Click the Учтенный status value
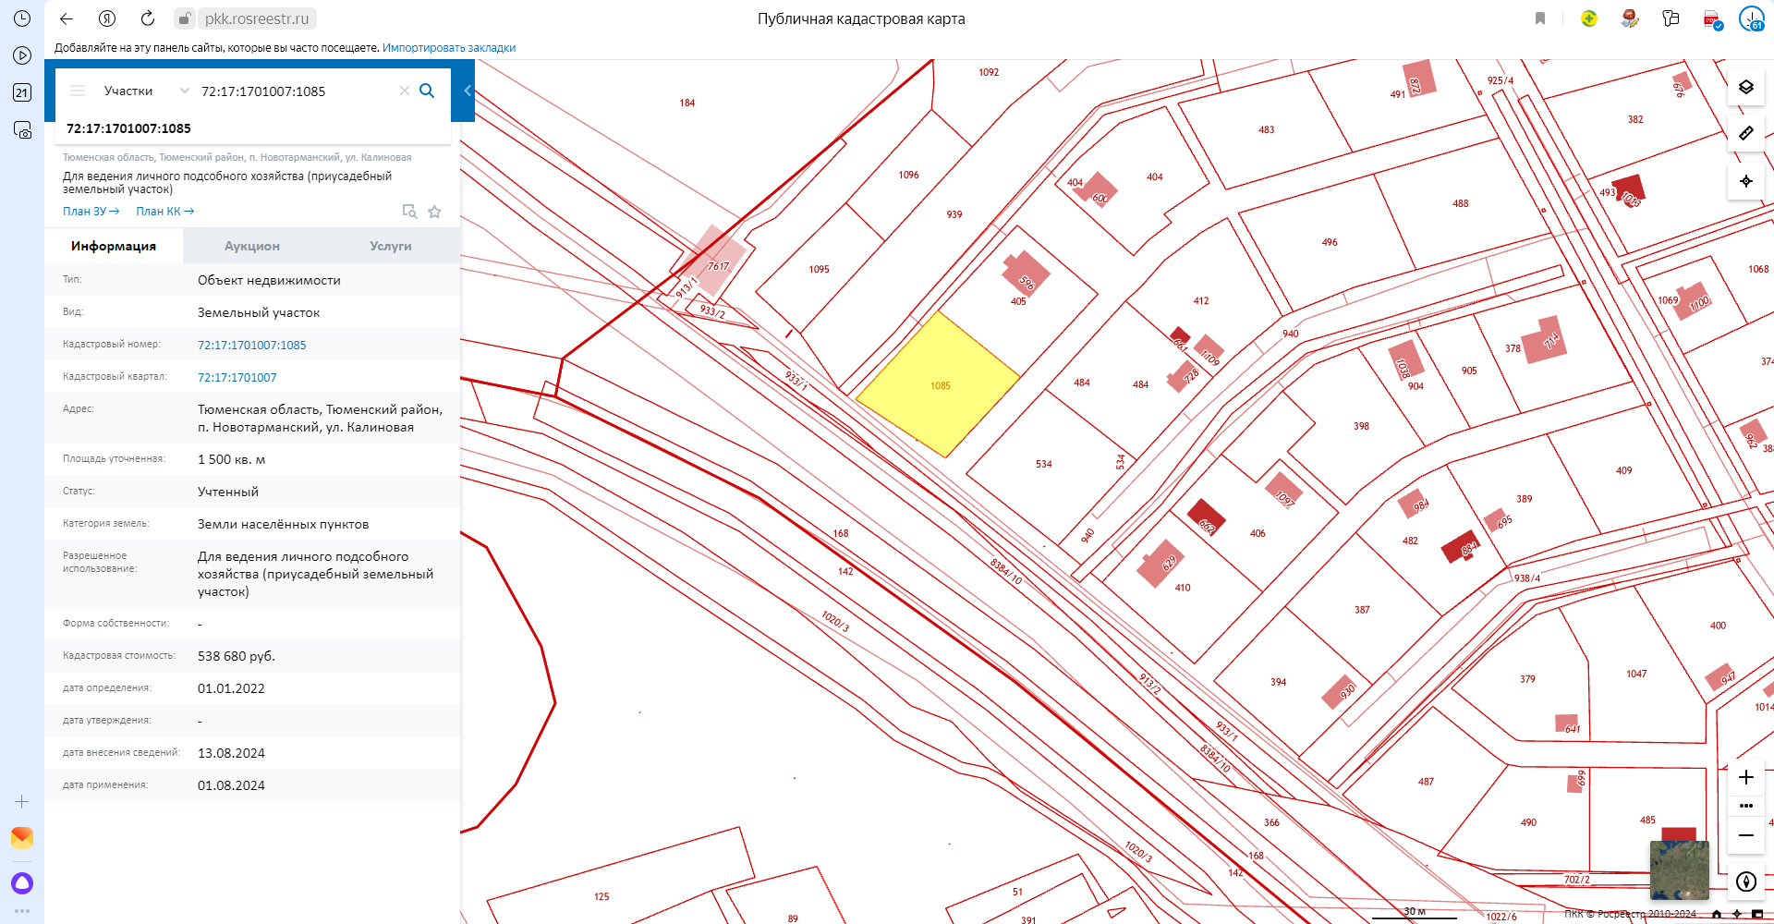Image resolution: width=1774 pixels, height=924 pixels. 228,492
